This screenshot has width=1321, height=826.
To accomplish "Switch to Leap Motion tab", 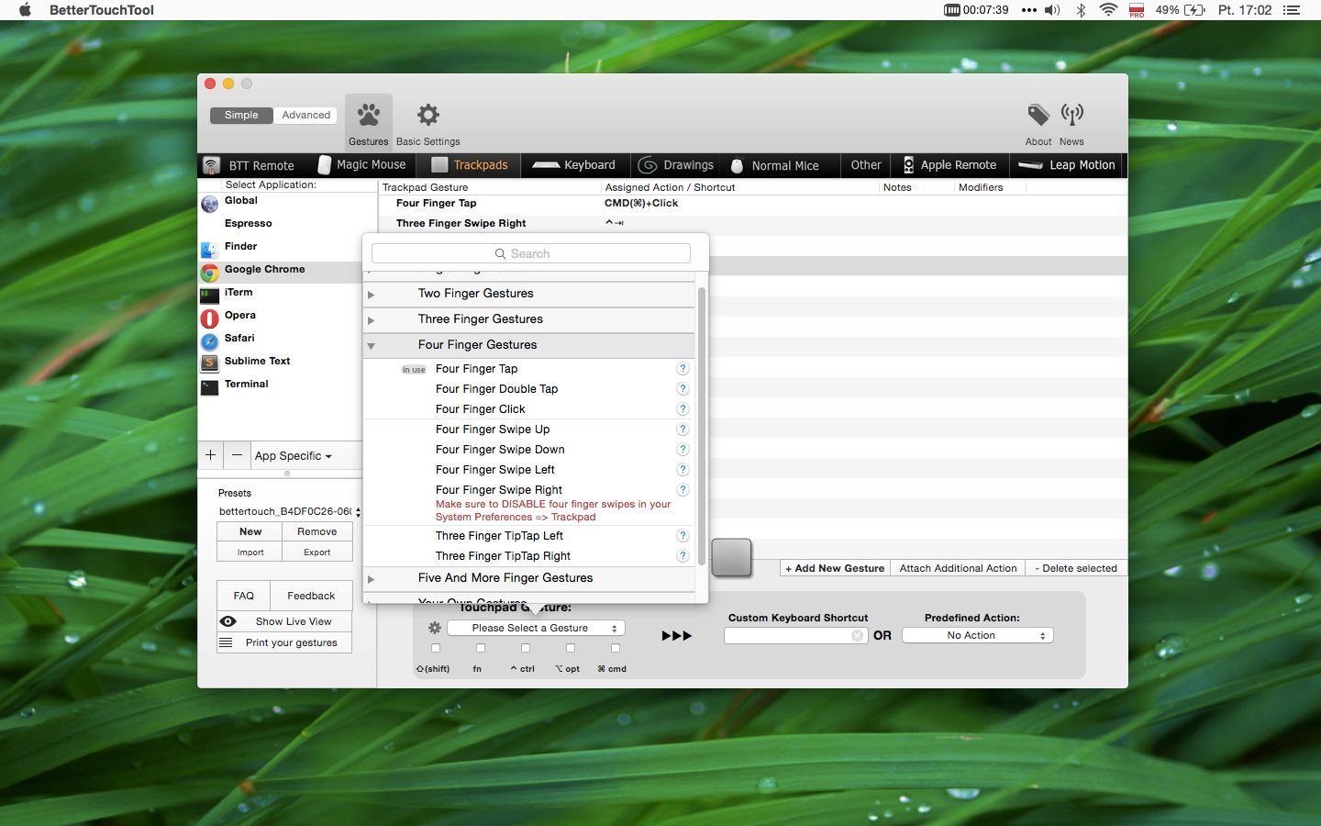I will coord(1068,165).
